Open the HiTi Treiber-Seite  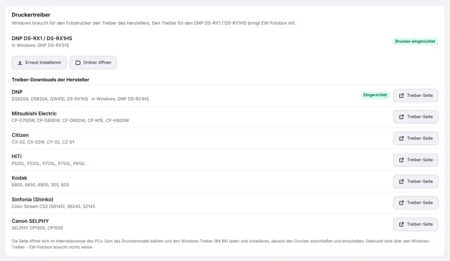point(416,160)
